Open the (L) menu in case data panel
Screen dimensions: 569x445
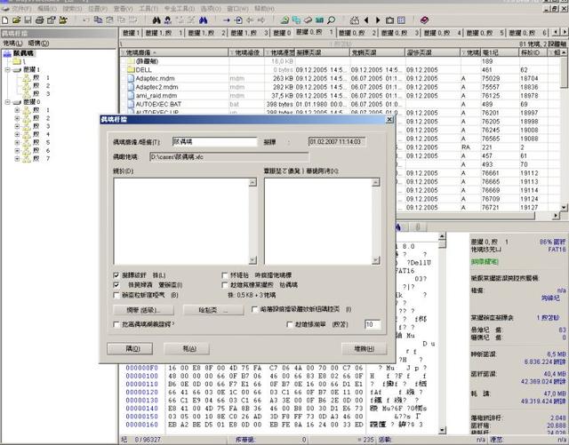(12, 44)
